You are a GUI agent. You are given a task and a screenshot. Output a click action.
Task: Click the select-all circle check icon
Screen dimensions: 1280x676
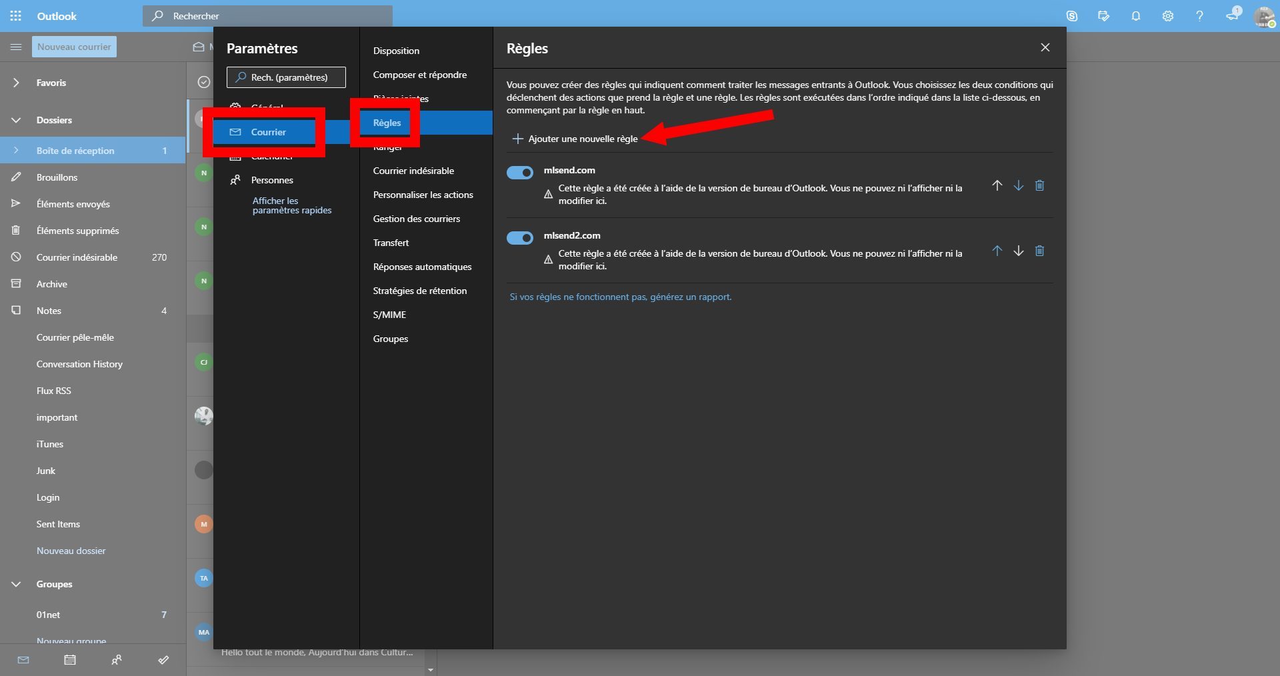tap(204, 81)
